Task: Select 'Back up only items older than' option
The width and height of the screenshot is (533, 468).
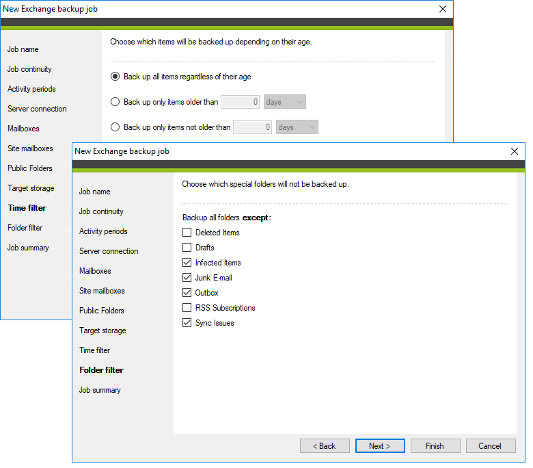Action: 115,102
